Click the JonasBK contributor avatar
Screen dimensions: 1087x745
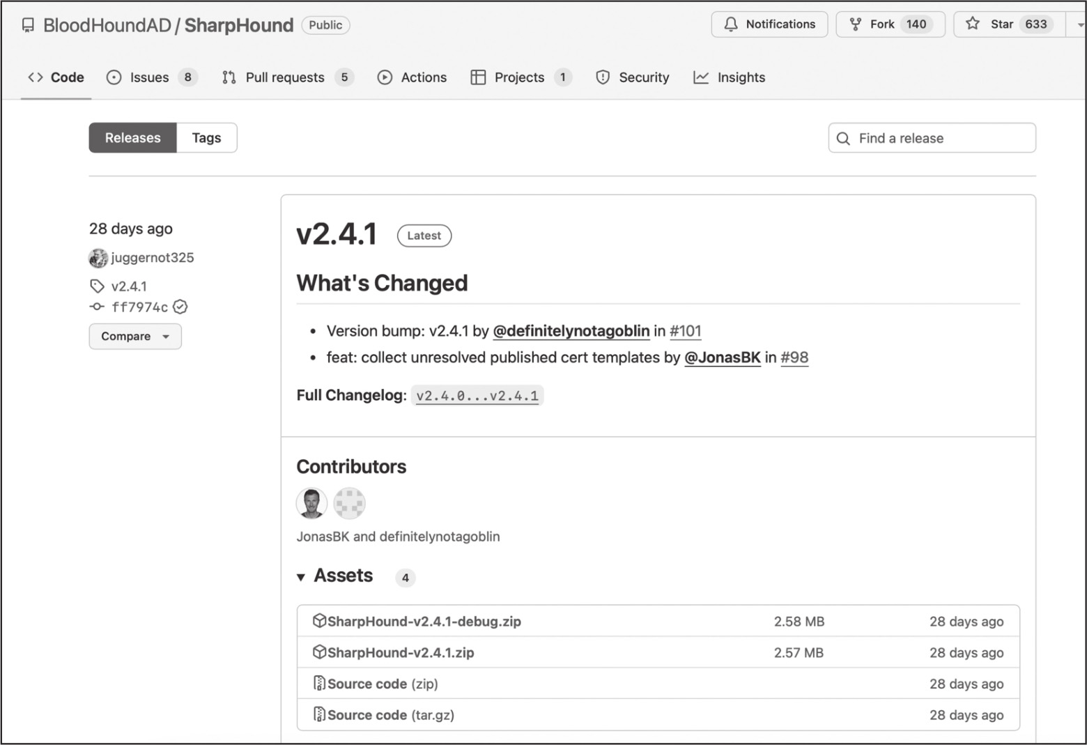coord(311,503)
